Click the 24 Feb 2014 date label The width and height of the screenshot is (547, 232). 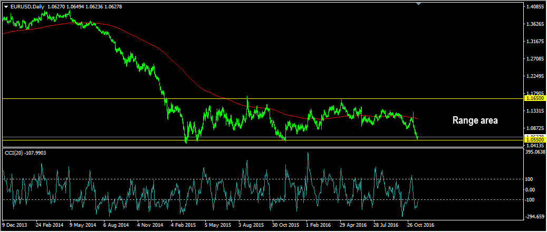[49, 225]
